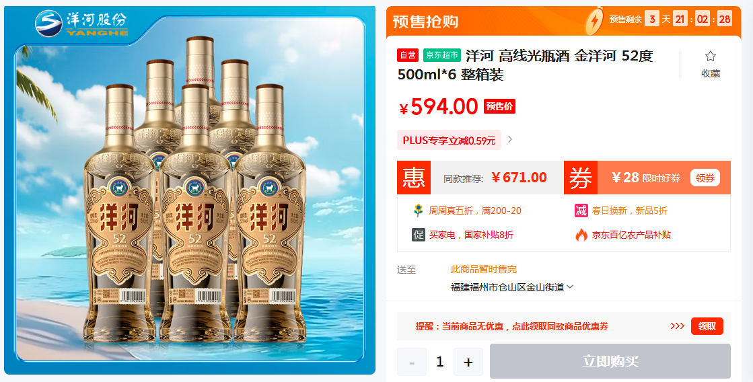
Task: Click the Yanghe brand logo
Action: (81, 23)
